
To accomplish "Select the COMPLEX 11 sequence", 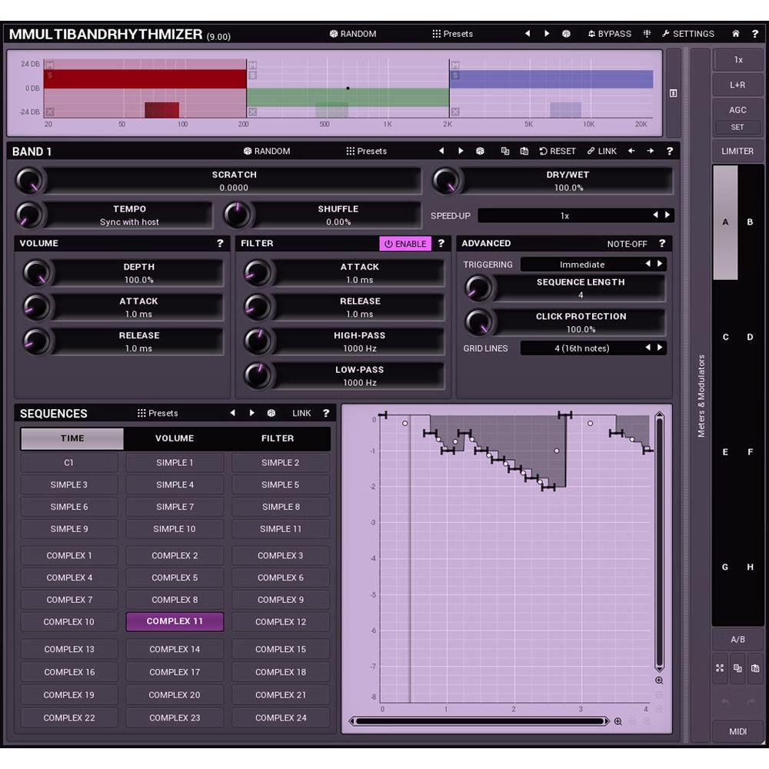I will 175,621.
